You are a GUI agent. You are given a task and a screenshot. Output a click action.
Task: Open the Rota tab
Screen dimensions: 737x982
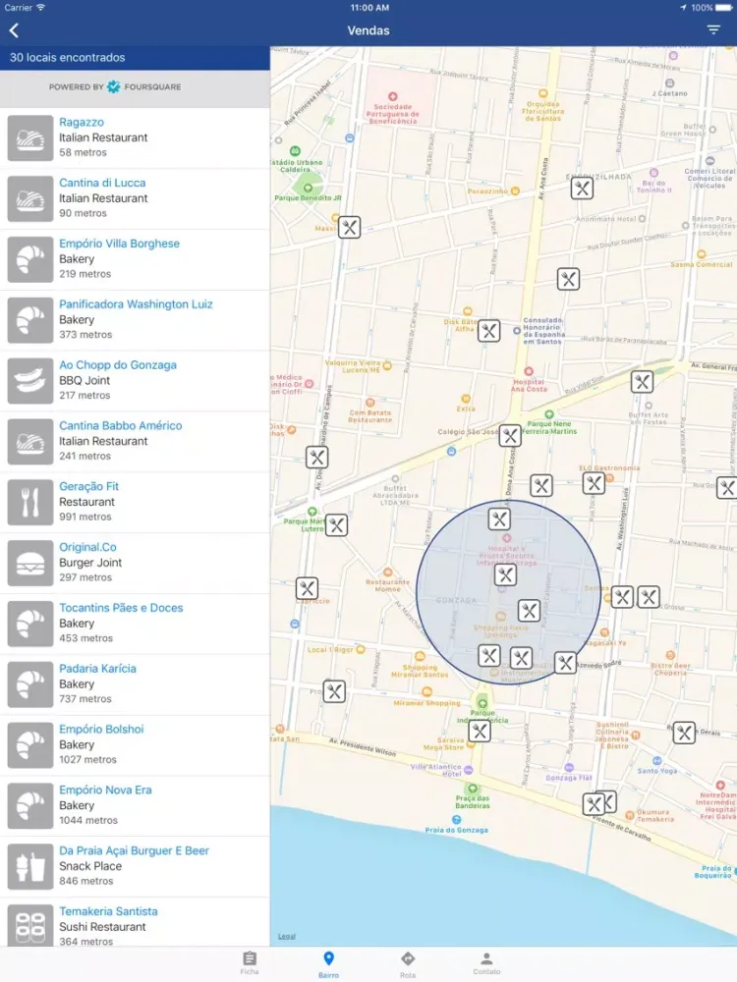click(x=408, y=964)
